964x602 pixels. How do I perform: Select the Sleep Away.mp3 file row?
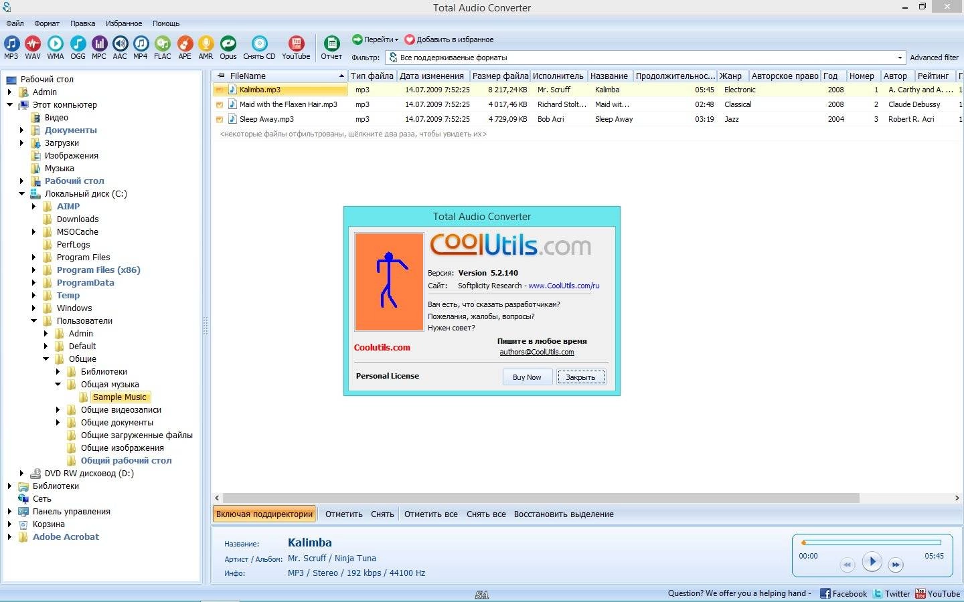pyautogui.click(x=588, y=119)
